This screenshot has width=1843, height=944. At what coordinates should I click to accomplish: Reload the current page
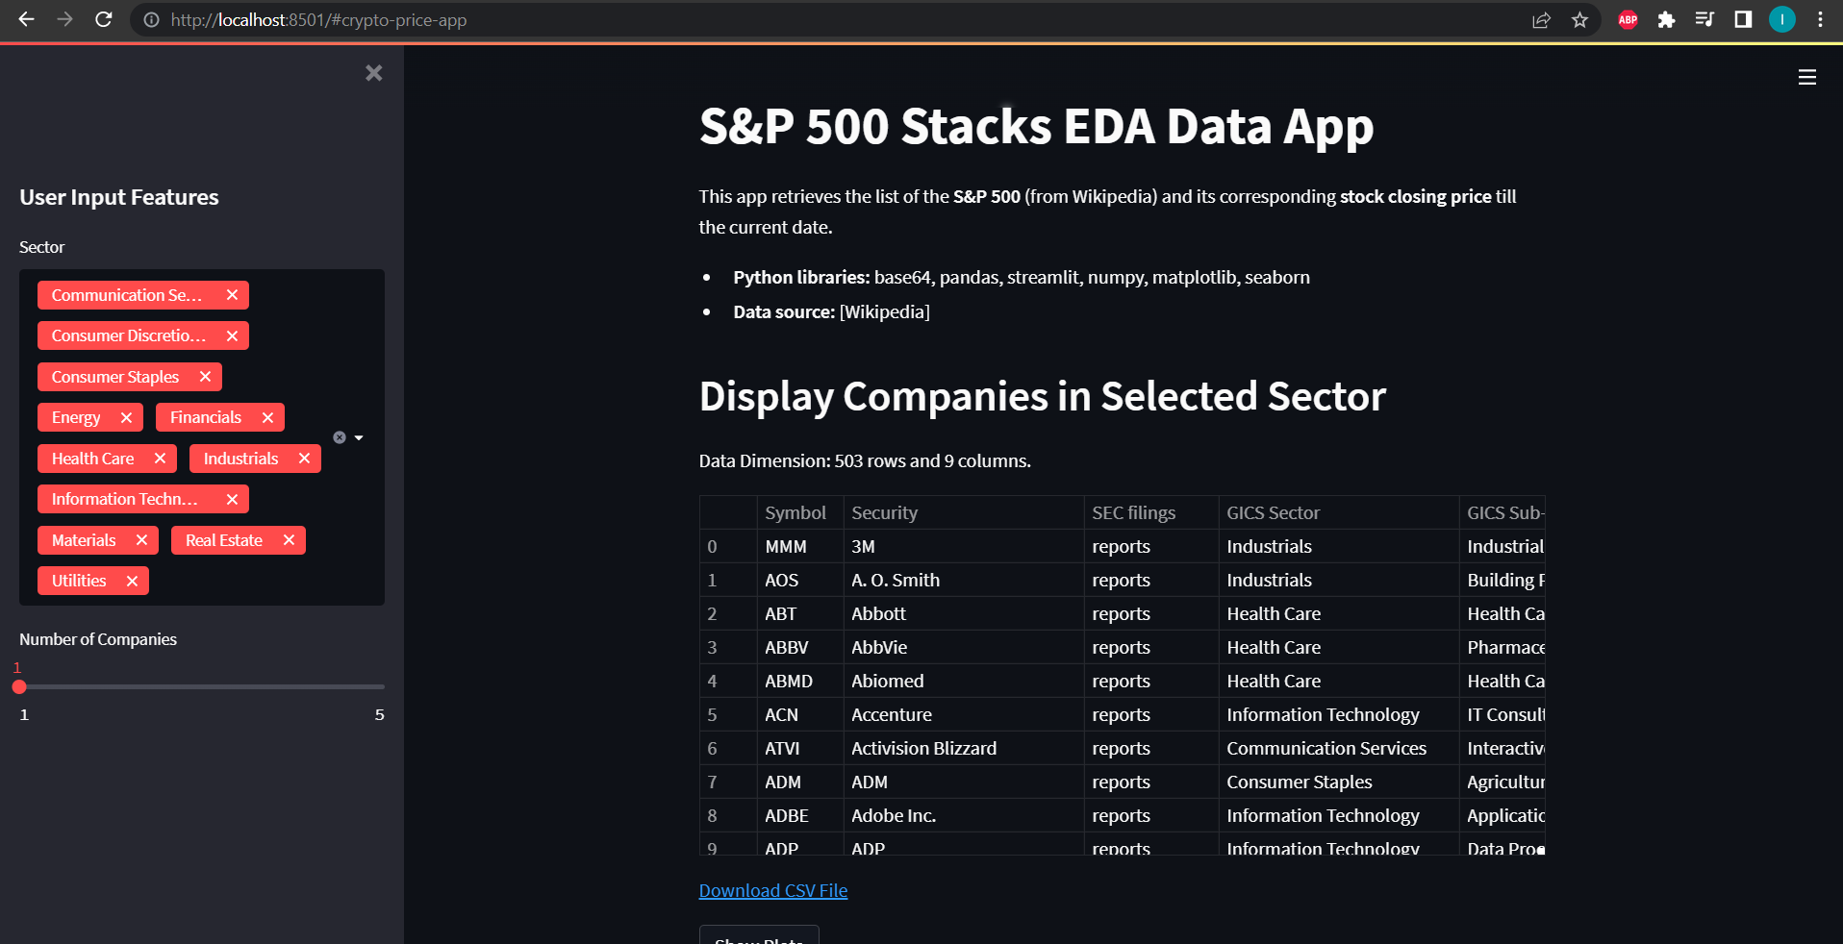tap(104, 19)
